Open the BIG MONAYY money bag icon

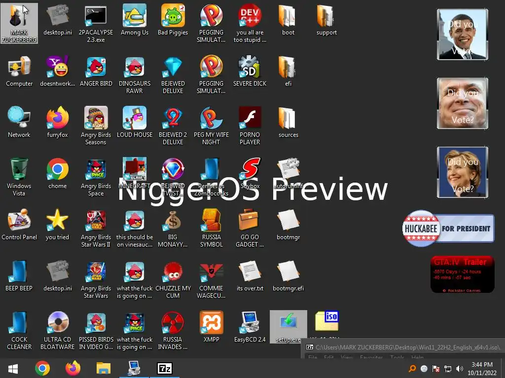point(173,228)
